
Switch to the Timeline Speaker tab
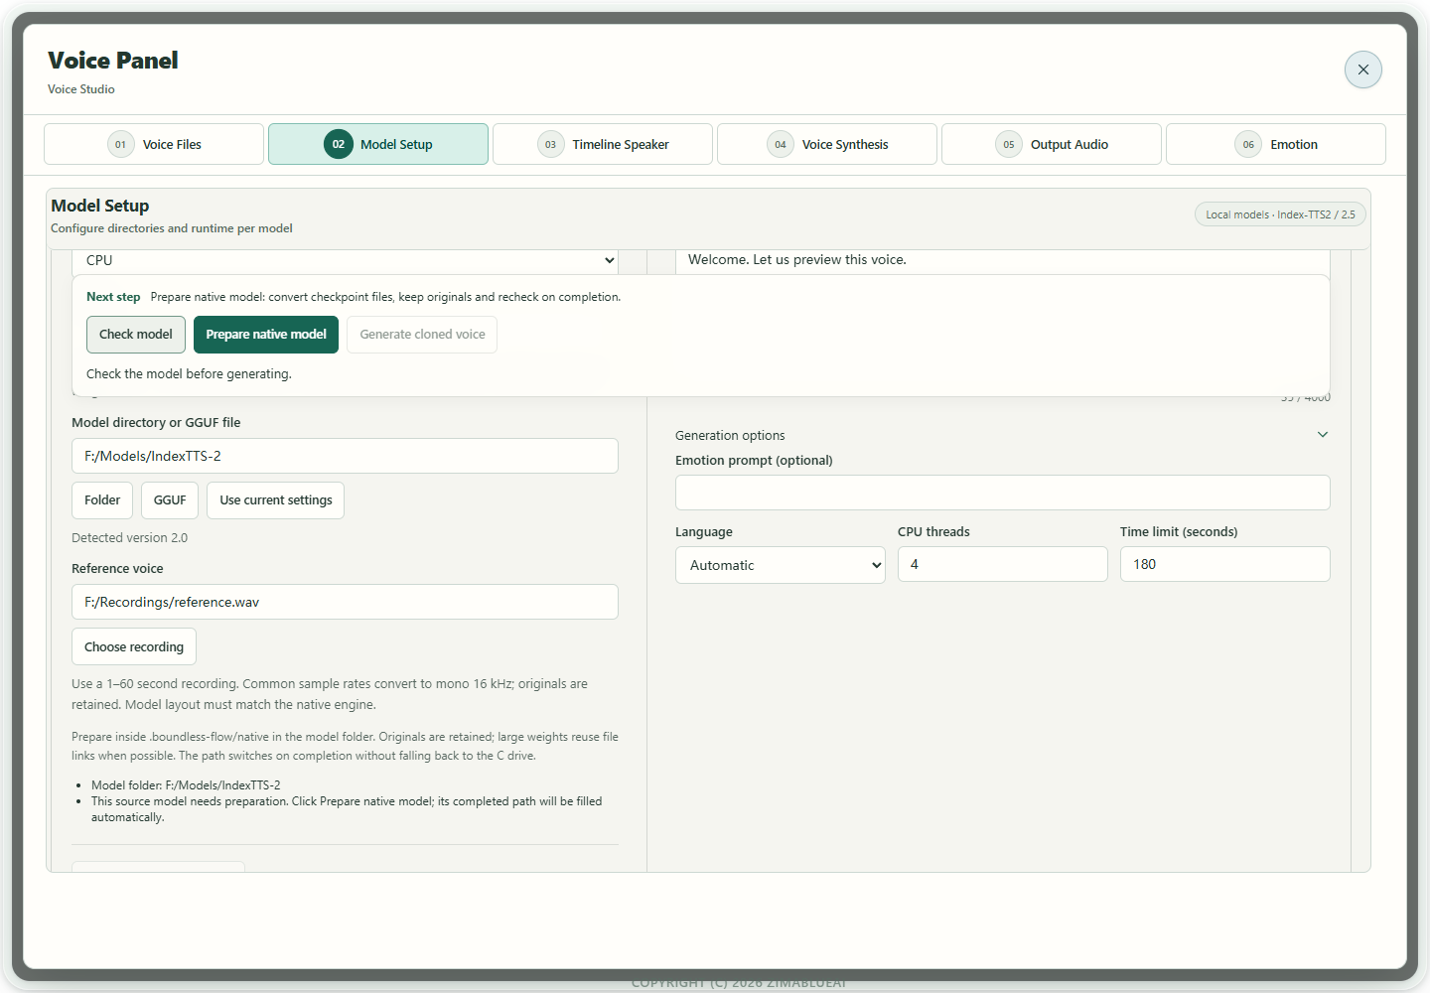(603, 144)
